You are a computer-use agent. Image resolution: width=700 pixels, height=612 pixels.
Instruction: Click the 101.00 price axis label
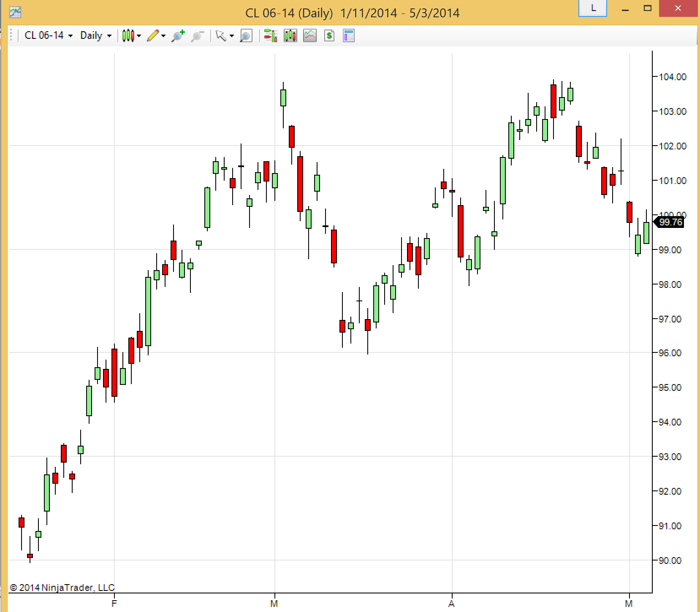pos(673,181)
